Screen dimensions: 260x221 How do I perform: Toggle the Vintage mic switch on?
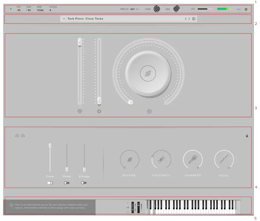(84, 183)
